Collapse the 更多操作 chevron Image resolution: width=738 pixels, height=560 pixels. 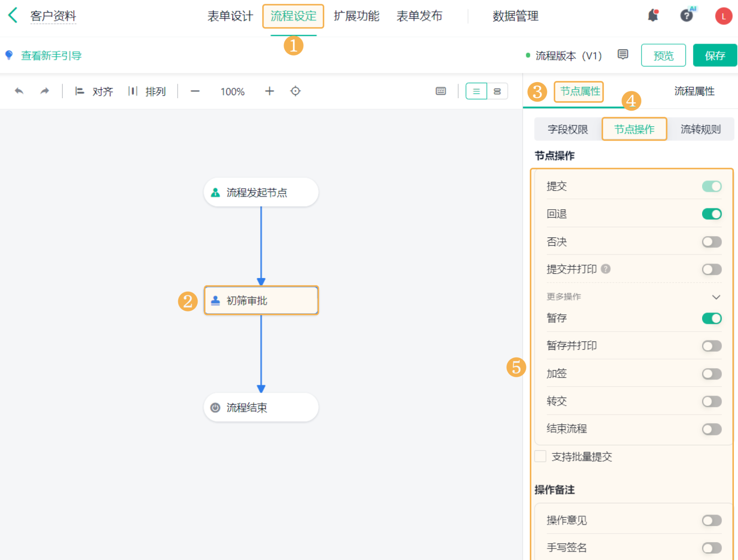pos(716,297)
